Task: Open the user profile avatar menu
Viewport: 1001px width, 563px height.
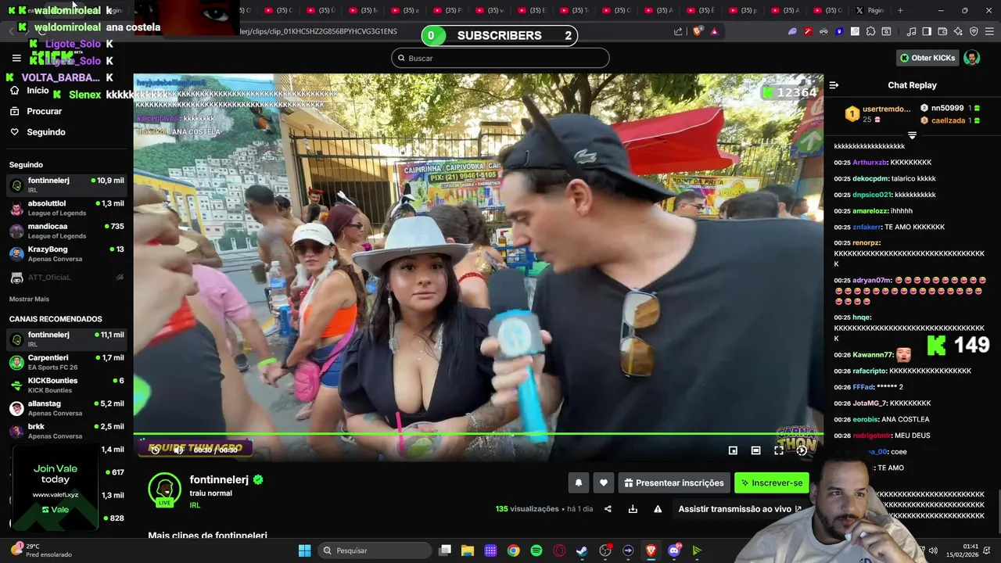Action: click(x=971, y=58)
